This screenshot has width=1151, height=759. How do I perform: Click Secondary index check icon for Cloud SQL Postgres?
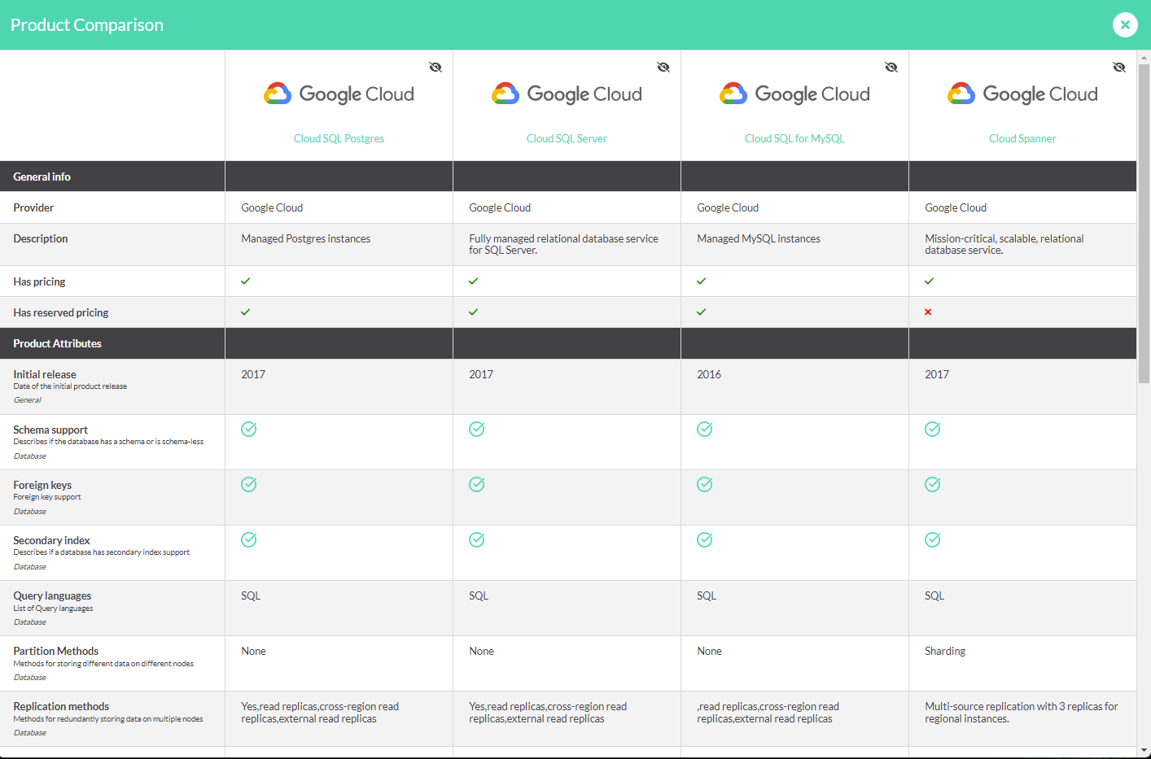[249, 539]
